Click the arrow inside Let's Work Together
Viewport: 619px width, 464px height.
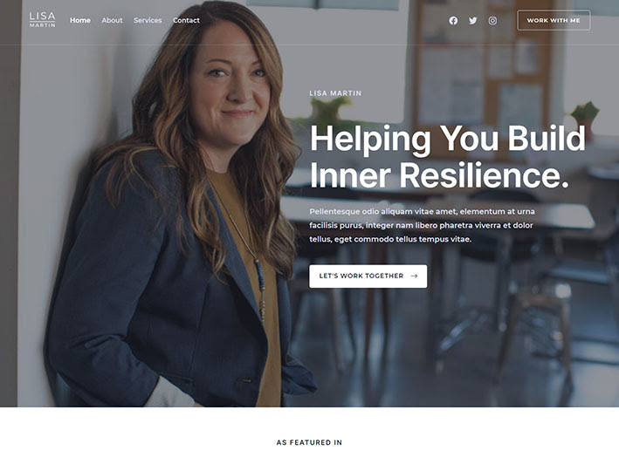click(x=414, y=276)
